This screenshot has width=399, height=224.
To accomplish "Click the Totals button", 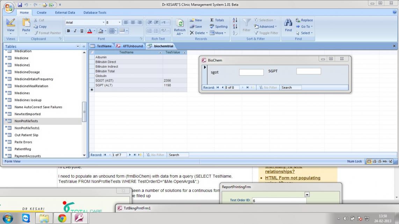I will click(x=217, y=20).
